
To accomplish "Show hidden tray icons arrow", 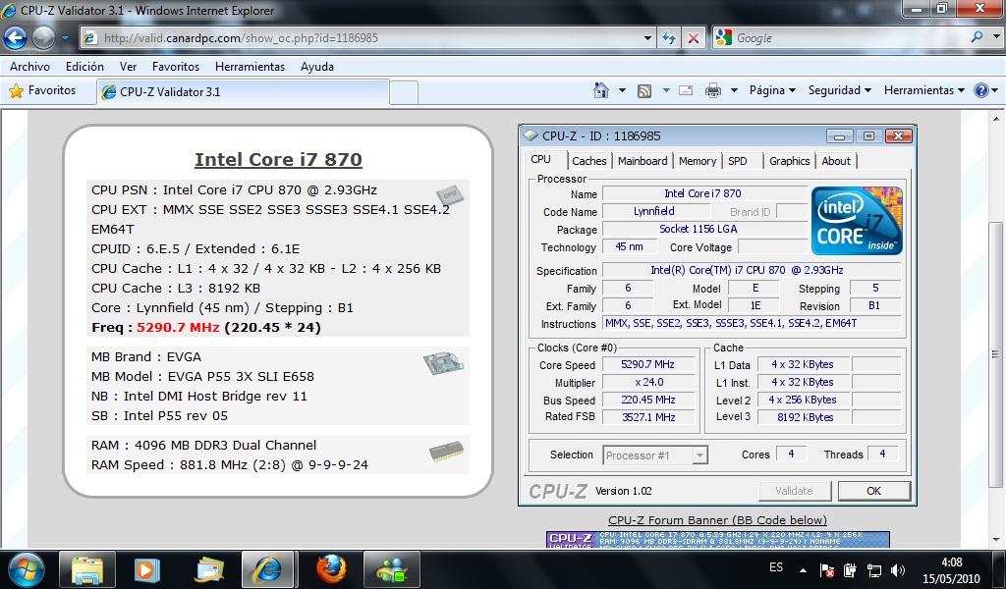I will point(803,569).
